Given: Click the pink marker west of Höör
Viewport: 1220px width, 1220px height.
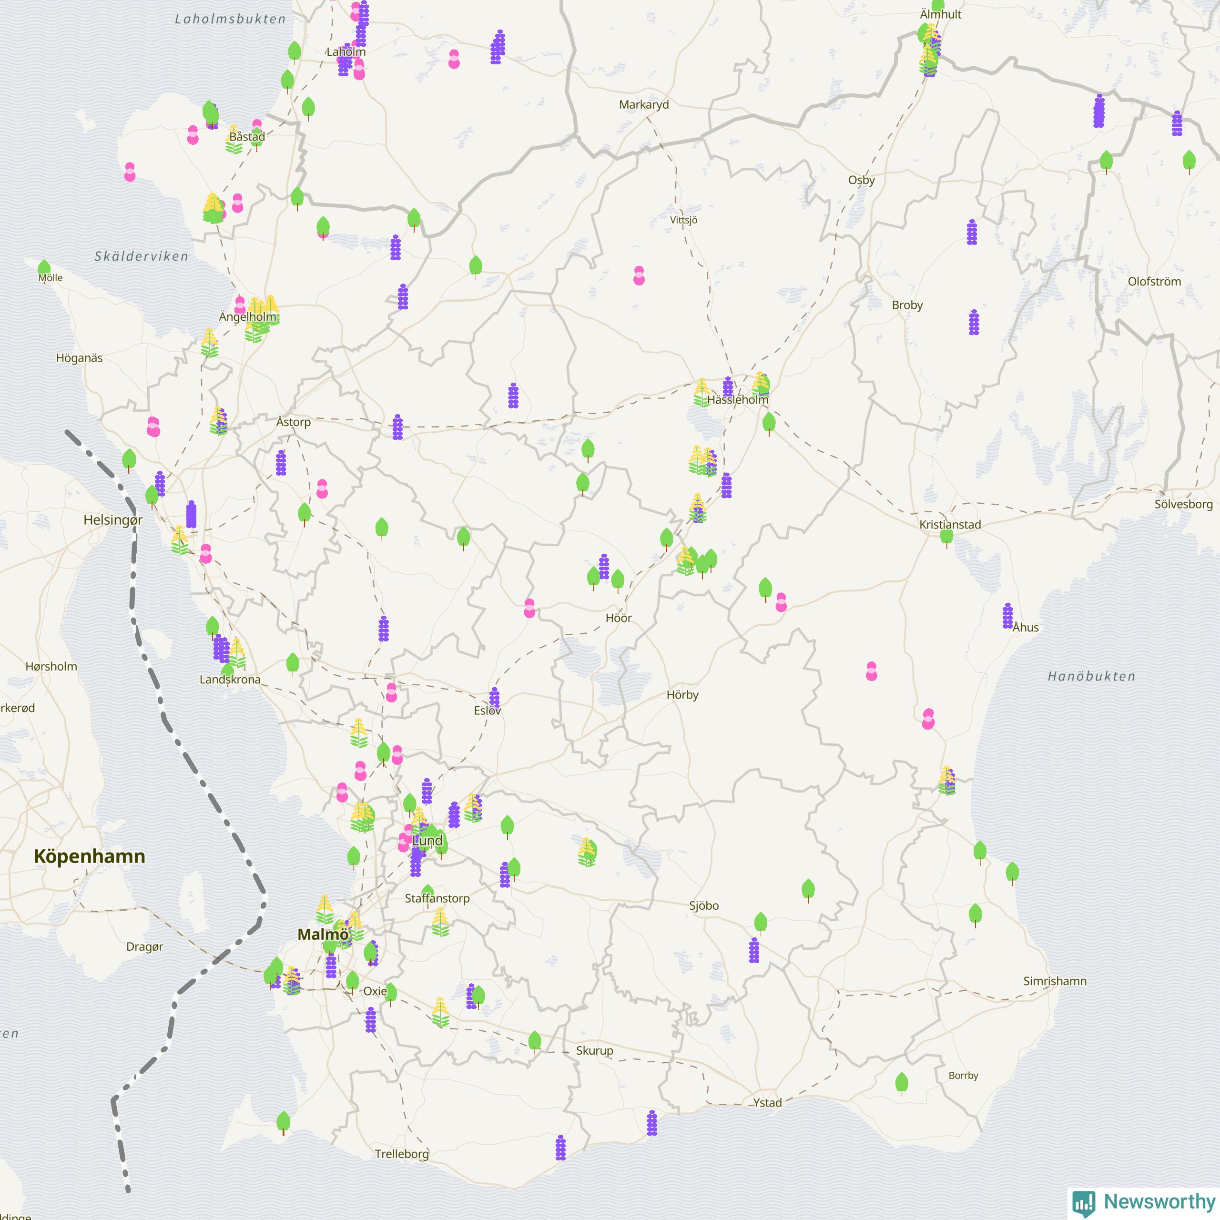Looking at the screenshot, I should pos(530,608).
